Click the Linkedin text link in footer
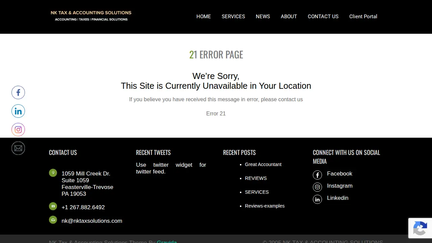 click(x=337, y=198)
